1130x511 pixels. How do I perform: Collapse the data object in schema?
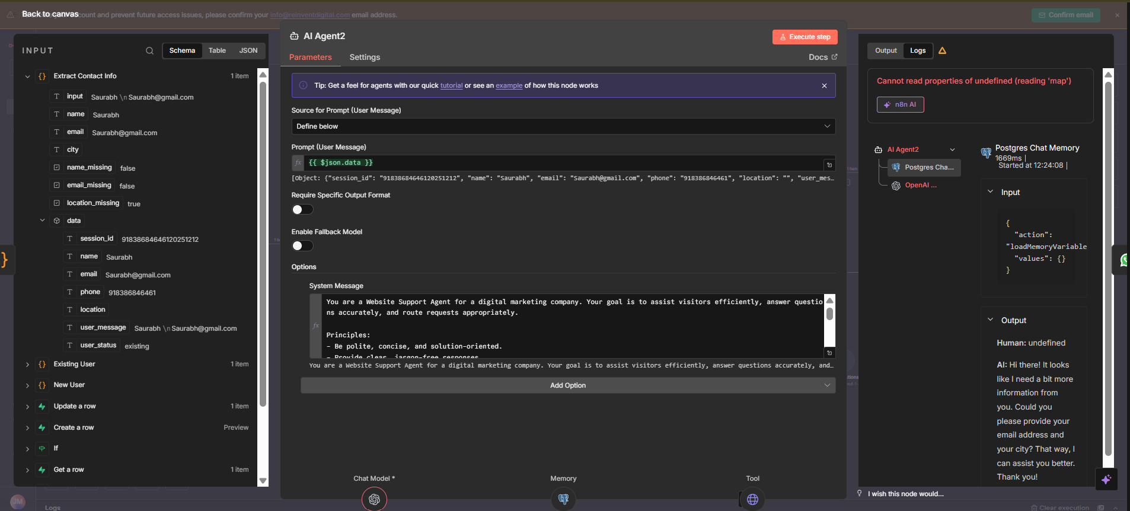tap(42, 221)
